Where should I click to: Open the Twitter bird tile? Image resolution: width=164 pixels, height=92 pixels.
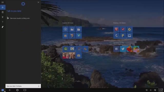pyautogui.click(x=123, y=49)
